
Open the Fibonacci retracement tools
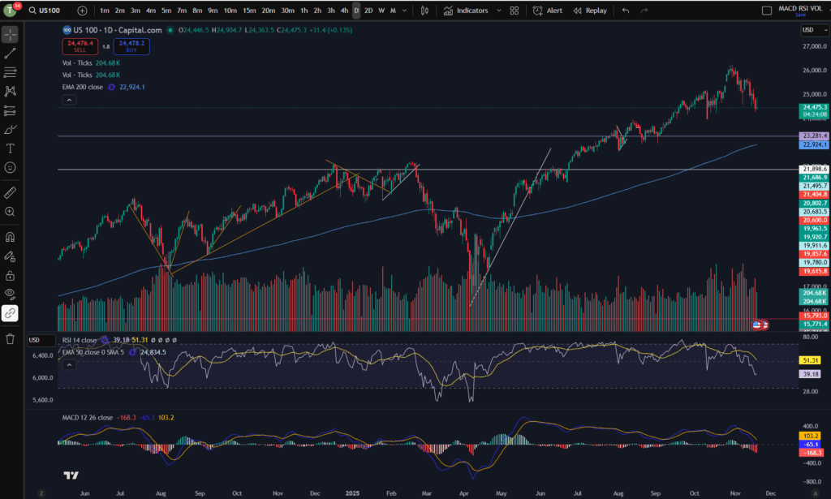10,72
